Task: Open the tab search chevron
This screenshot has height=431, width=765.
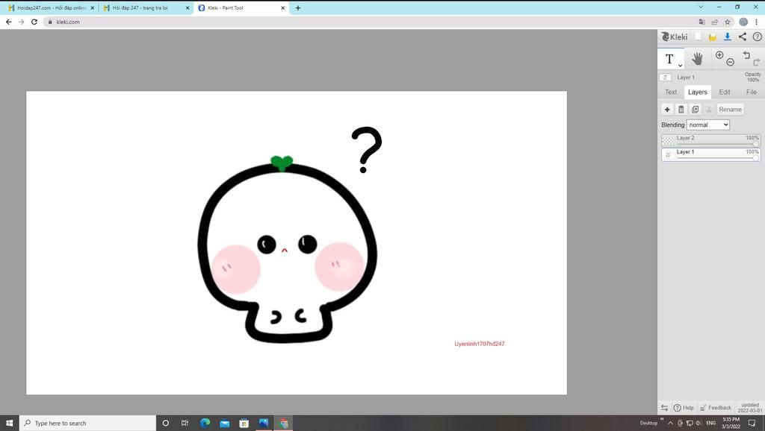Action: click(701, 7)
